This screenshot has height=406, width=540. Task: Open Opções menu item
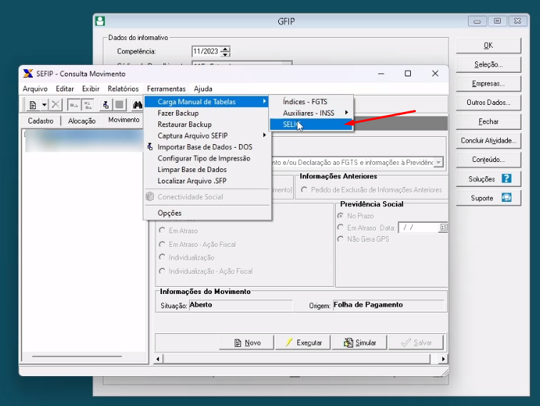coord(207,213)
